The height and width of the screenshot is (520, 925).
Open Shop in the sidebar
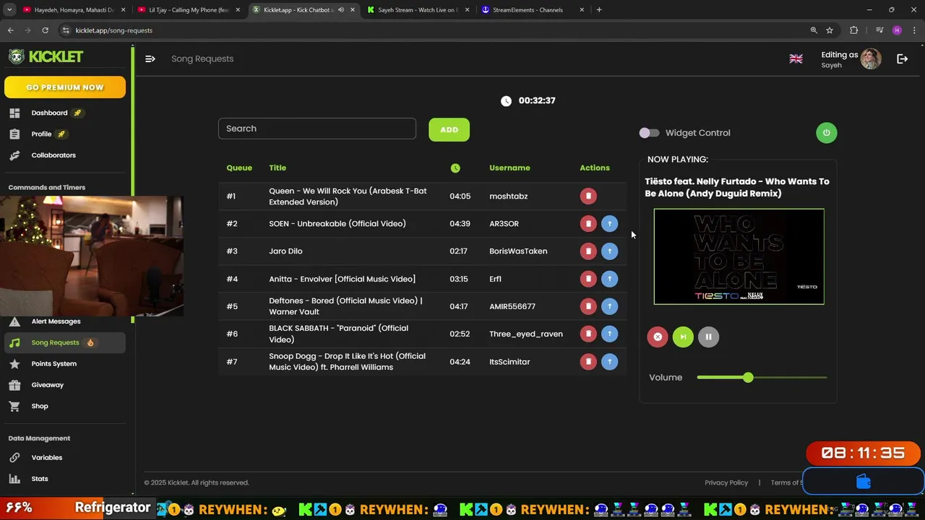click(39, 406)
